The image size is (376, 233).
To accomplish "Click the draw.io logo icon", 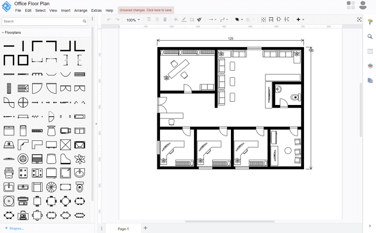I will tap(7, 7).
